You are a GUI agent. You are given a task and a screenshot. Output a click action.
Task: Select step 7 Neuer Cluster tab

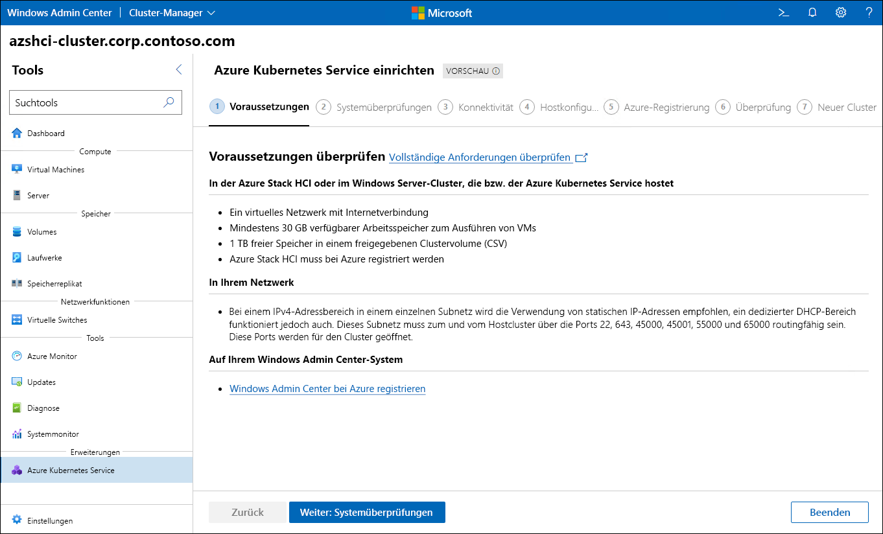pyautogui.click(x=837, y=108)
